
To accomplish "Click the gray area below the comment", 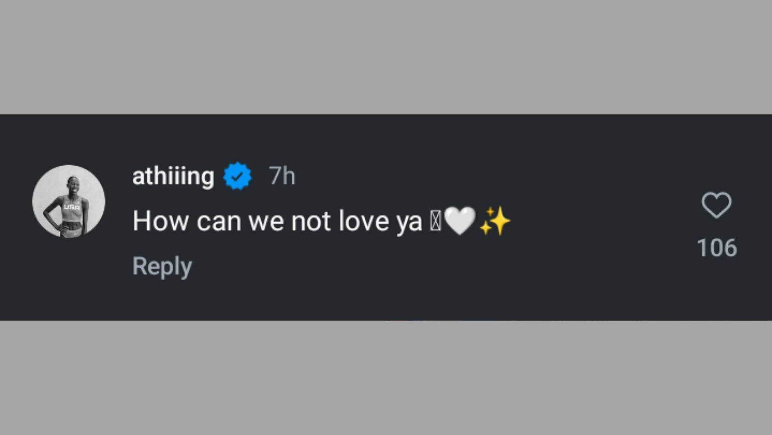I will [386, 378].
